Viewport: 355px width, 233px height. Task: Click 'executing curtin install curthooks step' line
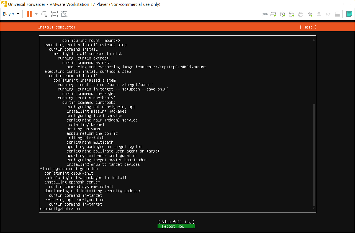[x=88, y=71]
